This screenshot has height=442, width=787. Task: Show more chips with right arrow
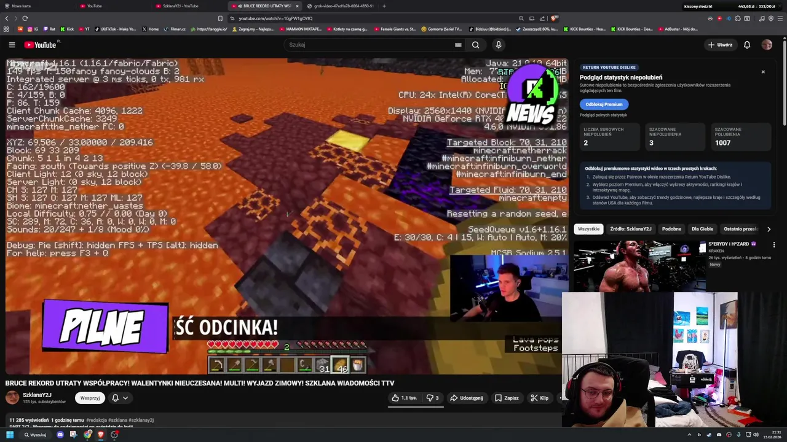[x=769, y=229]
